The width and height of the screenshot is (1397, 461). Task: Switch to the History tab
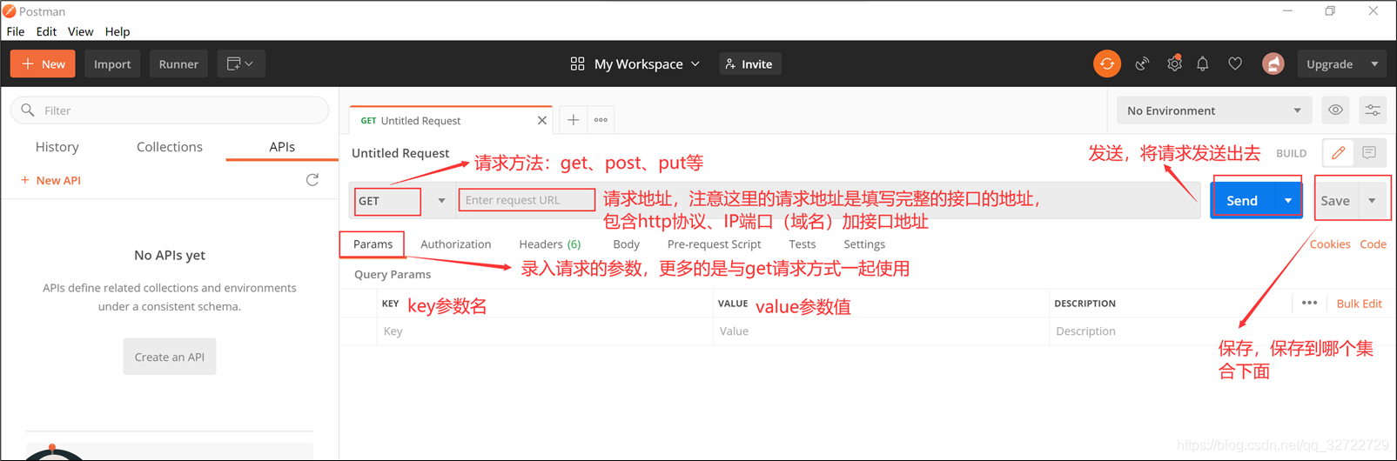pos(57,147)
